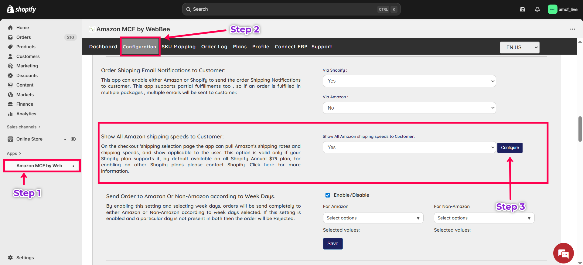Change language in EN-US dropdown
The height and width of the screenshot is (265, 583).
[x=519, y=47]
